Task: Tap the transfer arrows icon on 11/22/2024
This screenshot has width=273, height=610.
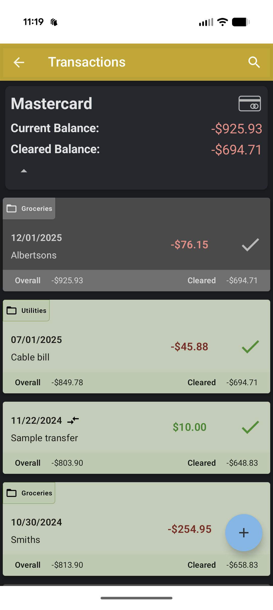Action: (x=73, y=420)
